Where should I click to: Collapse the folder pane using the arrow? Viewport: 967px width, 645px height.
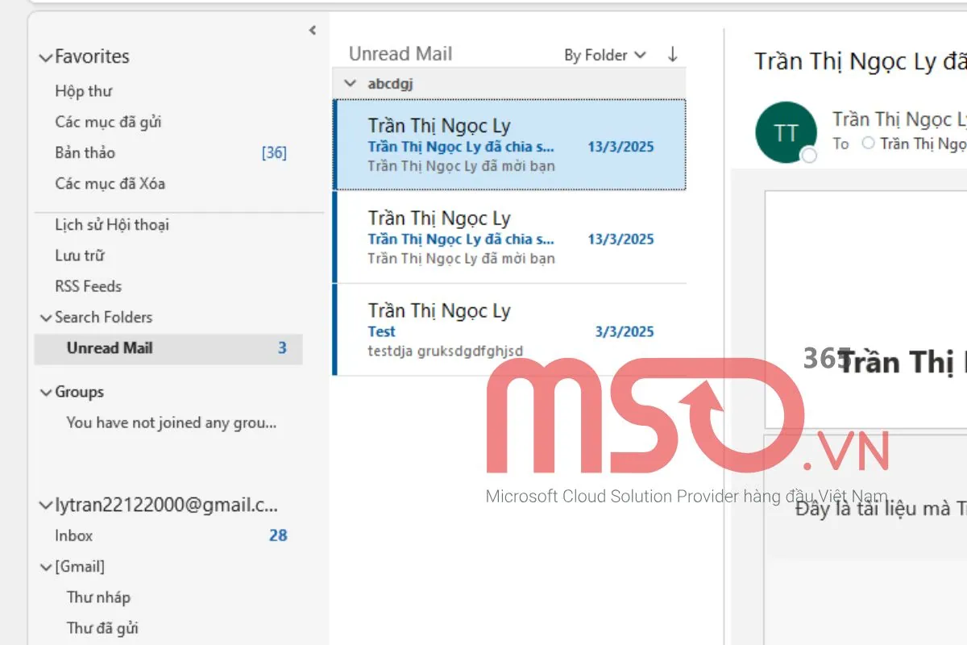[x=313, y=31]
